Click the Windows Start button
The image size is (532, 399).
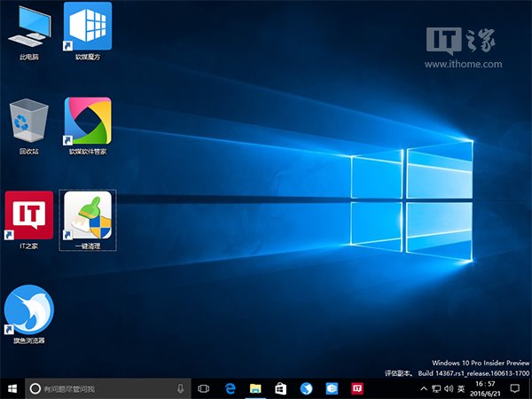click(x=12, y=388)
